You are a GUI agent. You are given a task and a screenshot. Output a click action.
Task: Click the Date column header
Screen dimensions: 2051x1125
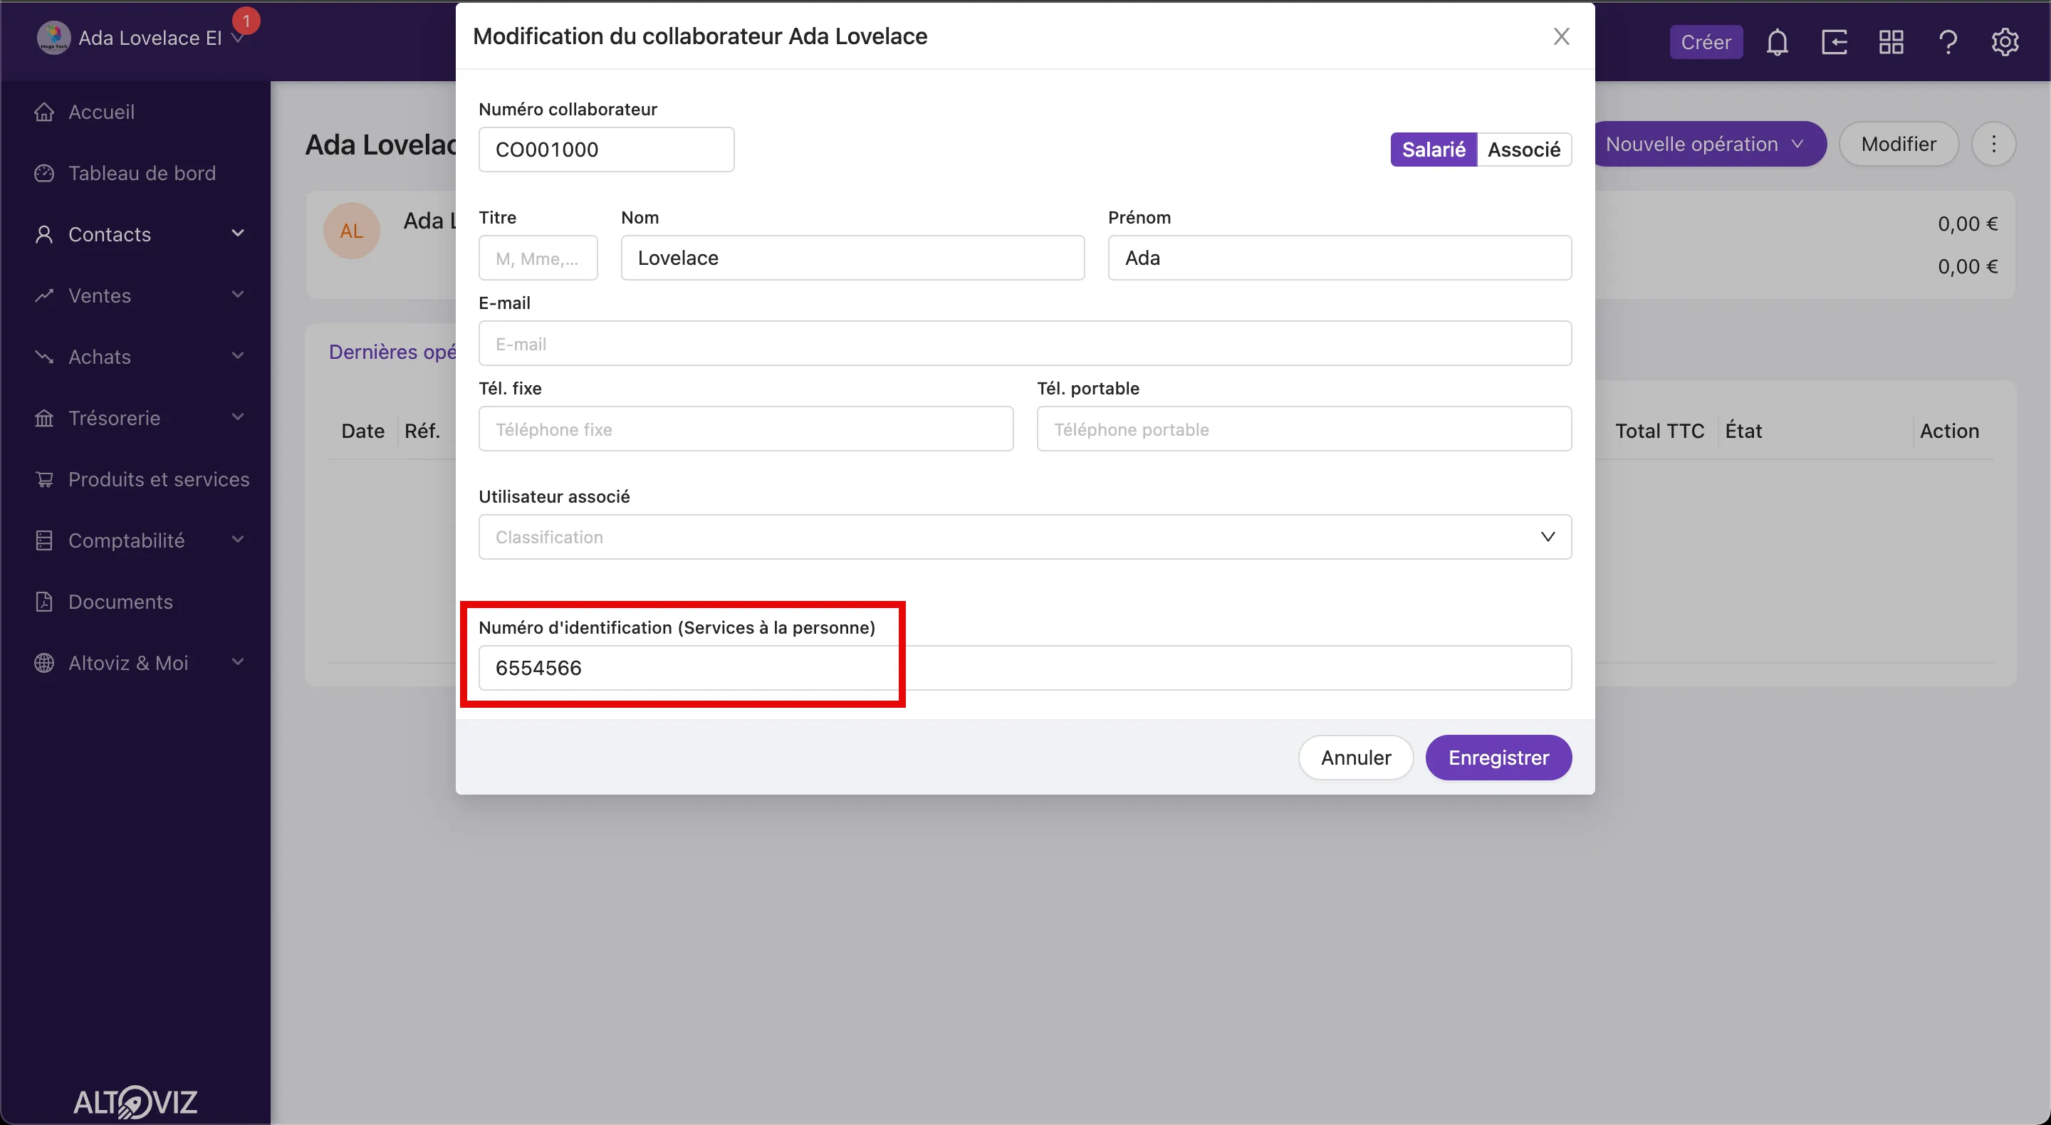[363, 431]
